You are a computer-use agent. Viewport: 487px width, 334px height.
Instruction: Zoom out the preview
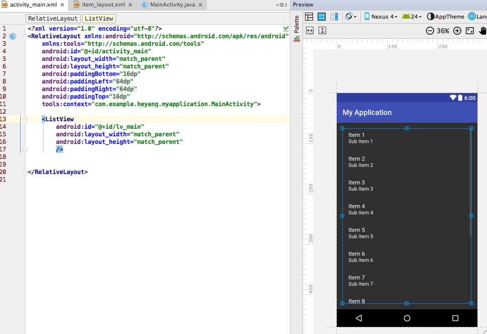coord(430,31)
